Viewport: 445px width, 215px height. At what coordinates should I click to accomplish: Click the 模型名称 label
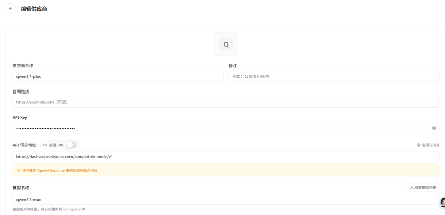pos(21,188)
